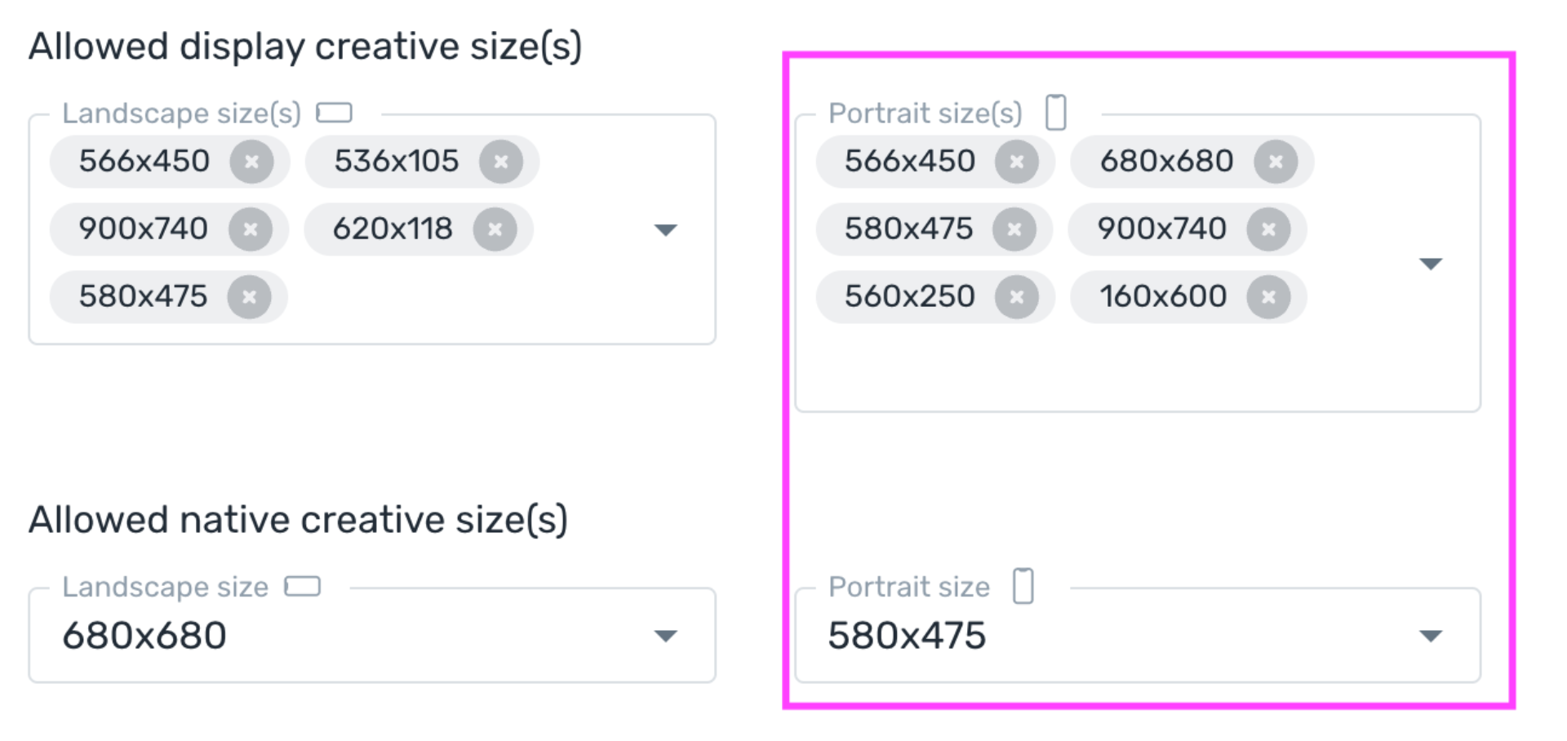This screenshot has height=741, width=1567.
Task: Open native Landscape size dropdown arrow
Action: click(x=666, y=636)
